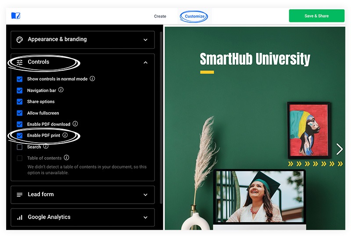Click the table of contents unavailable message
The width and height of the screenshot is (351, 237).
[87, 170]
